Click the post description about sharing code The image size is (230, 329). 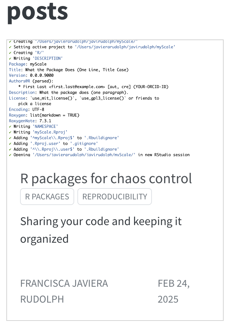coord(101,230)
